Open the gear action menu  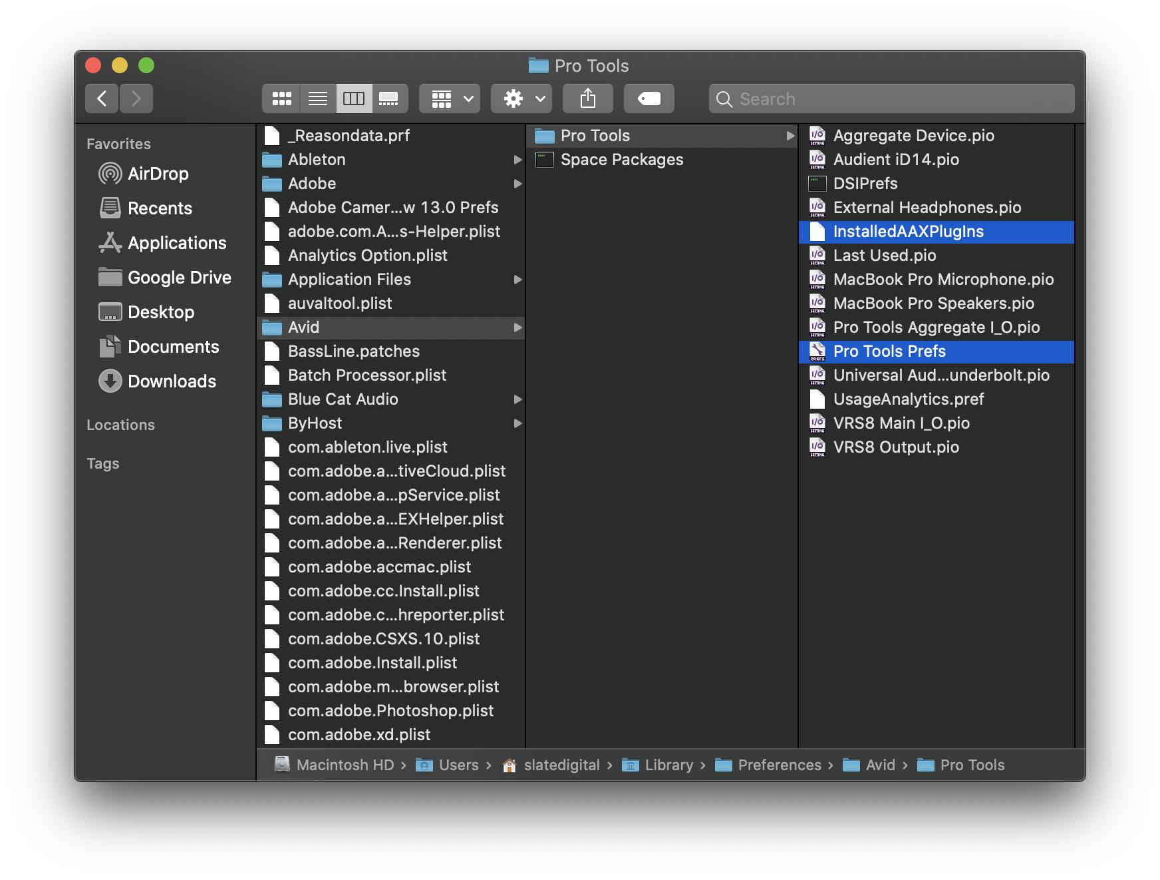(x=521, y=99)
